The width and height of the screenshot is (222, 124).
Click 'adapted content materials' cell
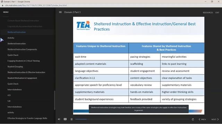[x=101, y=64]
